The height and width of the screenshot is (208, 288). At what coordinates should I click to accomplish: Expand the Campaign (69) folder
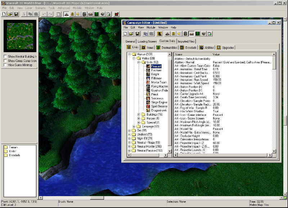(x=134, y=126)
